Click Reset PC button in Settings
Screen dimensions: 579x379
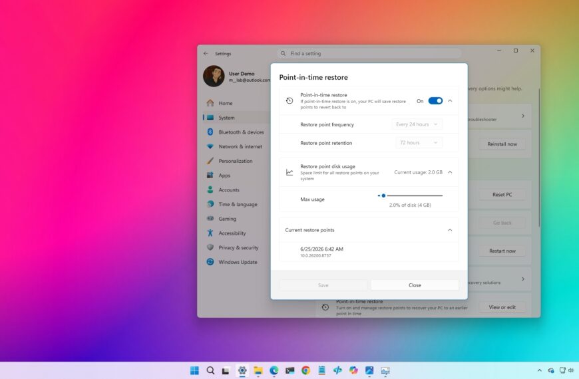502,194
